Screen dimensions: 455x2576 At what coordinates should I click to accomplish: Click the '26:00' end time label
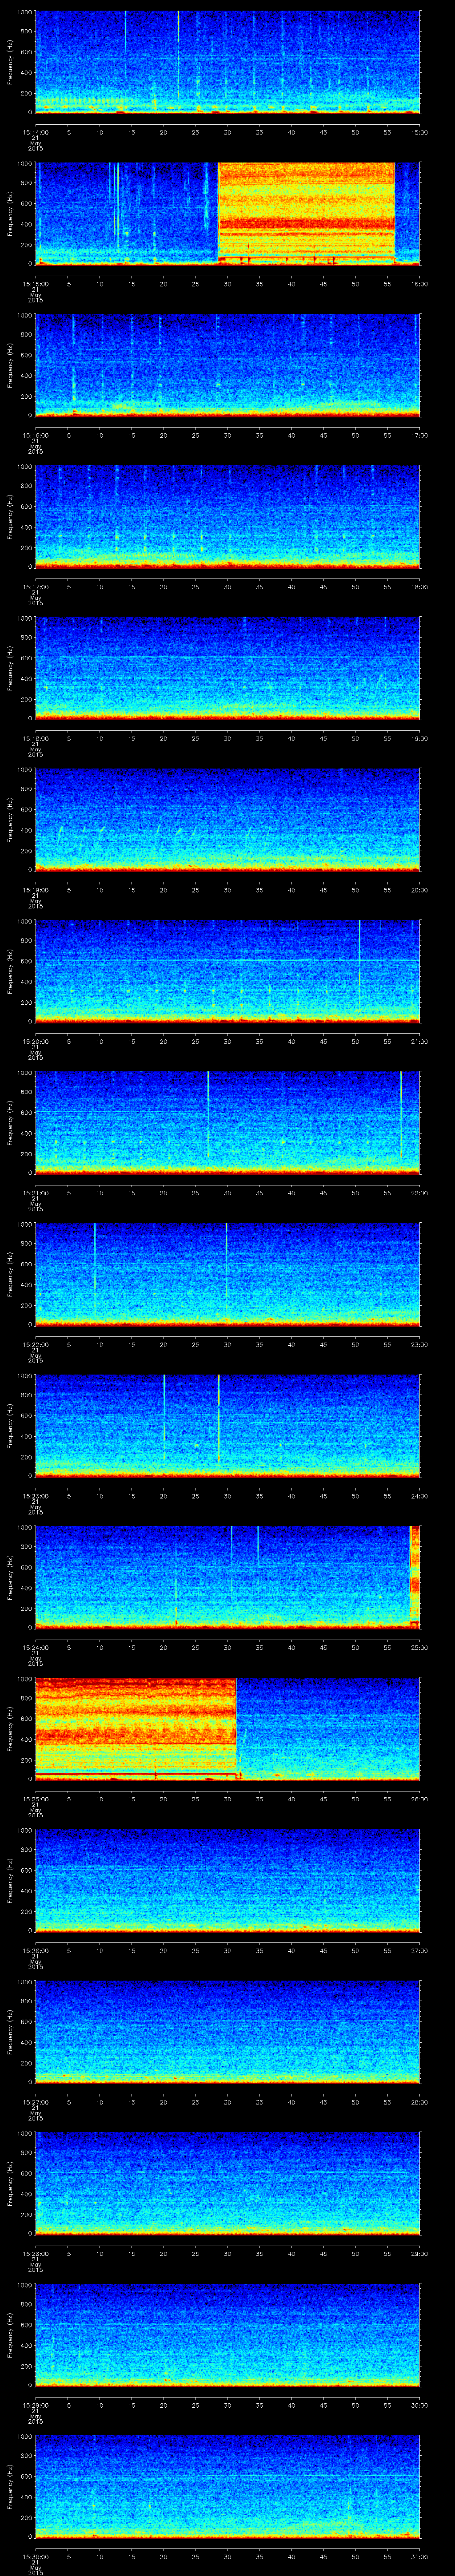click(419, 1800)
